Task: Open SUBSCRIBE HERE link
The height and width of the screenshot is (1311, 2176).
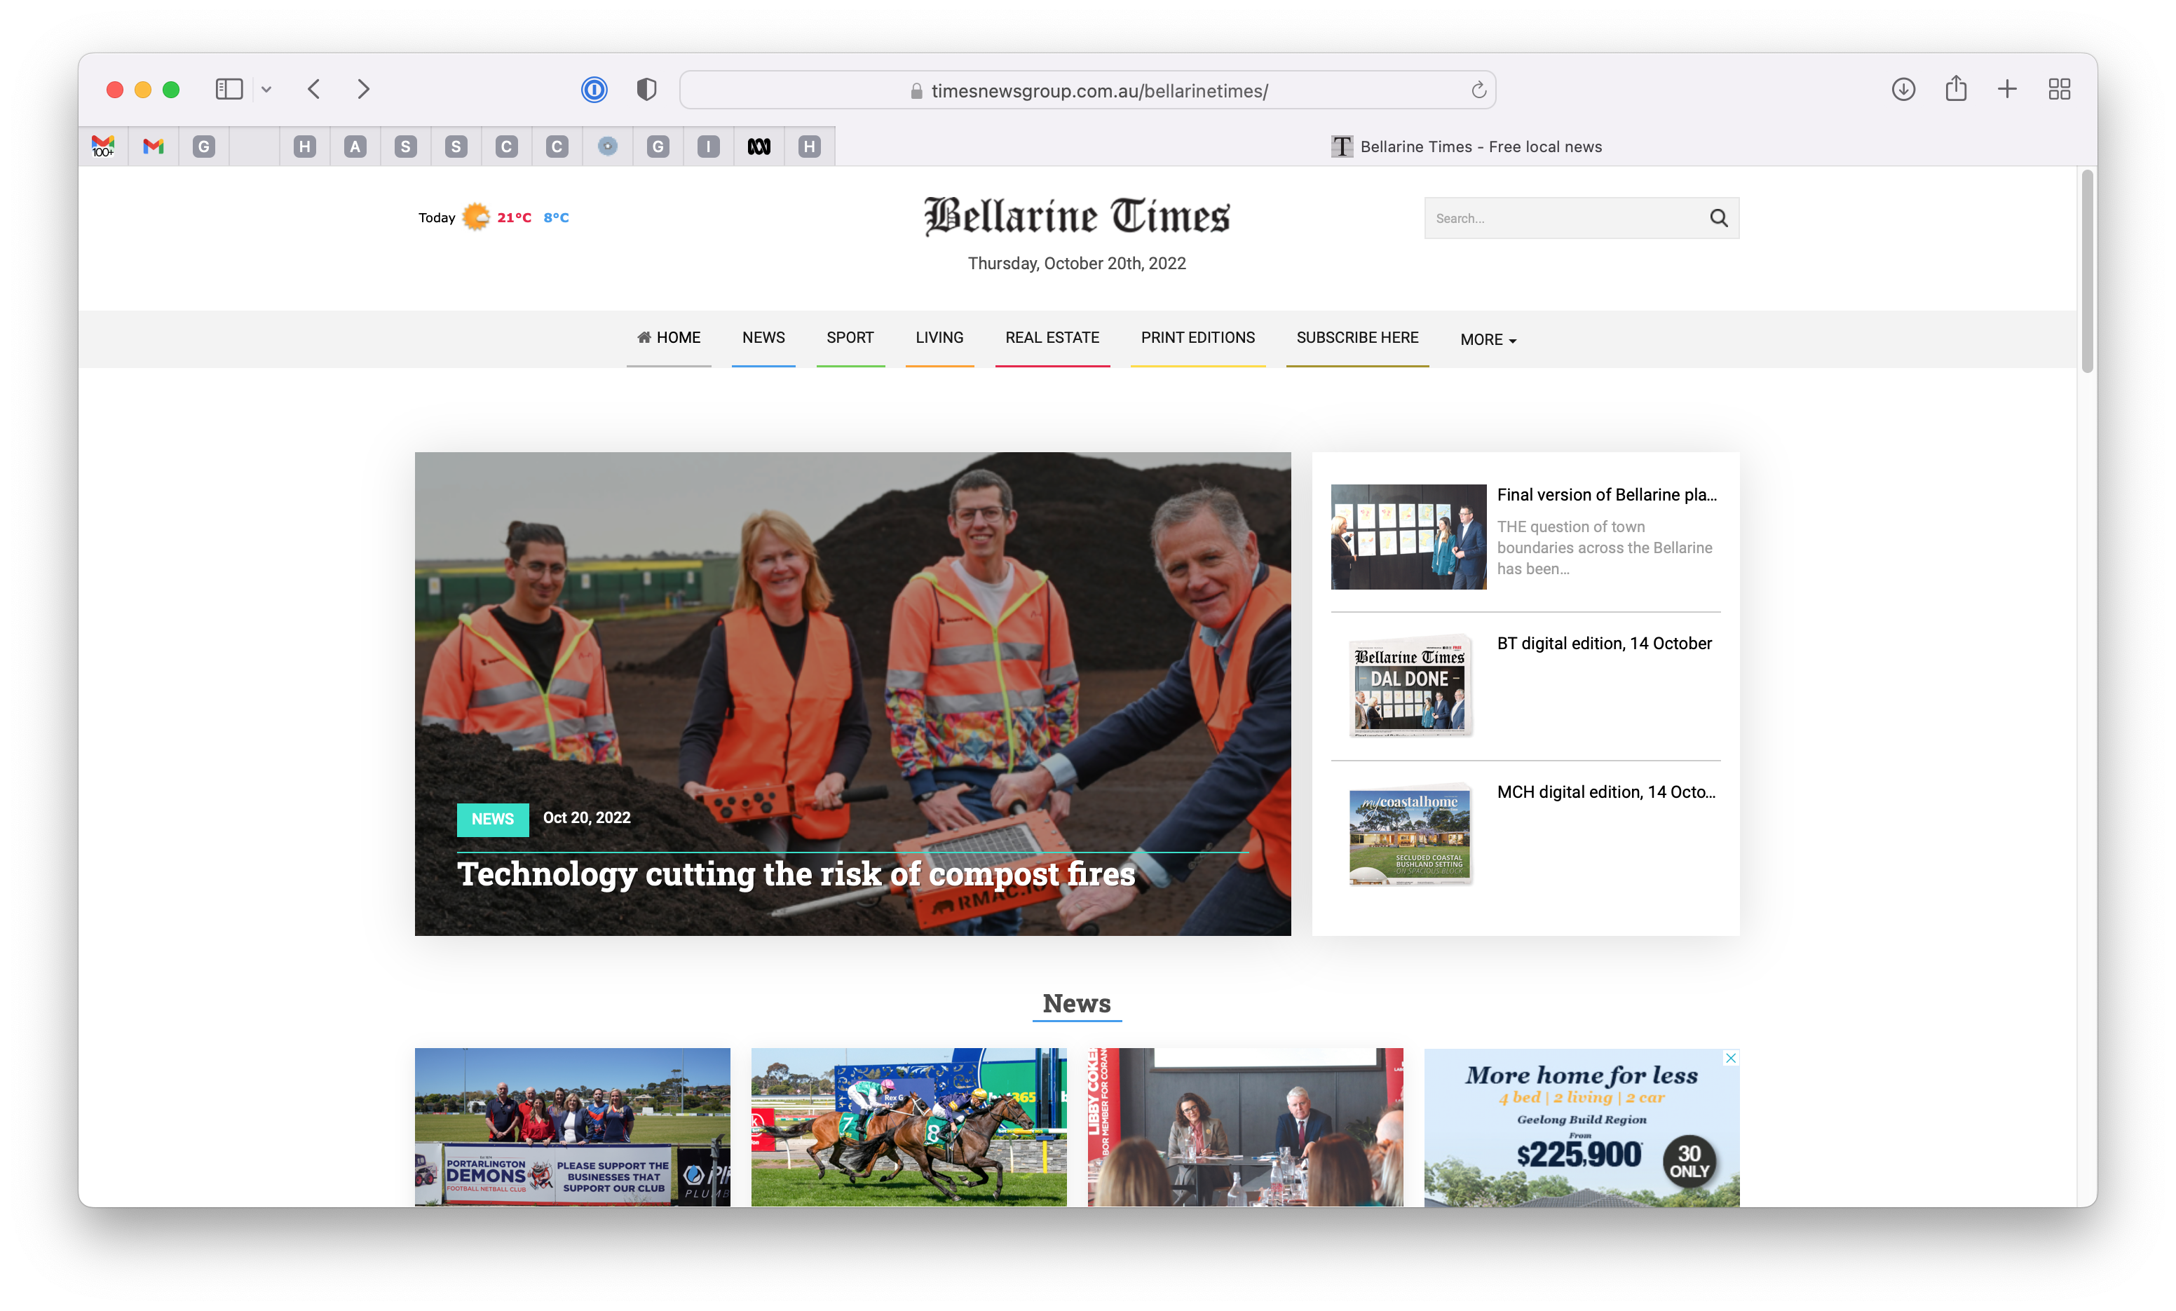Action: pos(1356,337)
